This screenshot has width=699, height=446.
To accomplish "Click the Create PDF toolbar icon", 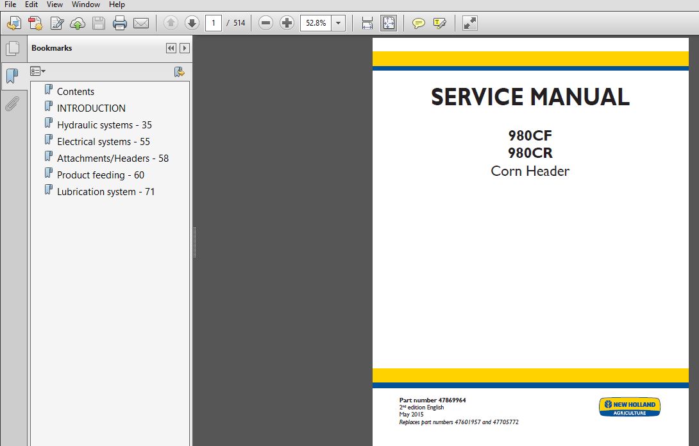I will click(35, 22).
